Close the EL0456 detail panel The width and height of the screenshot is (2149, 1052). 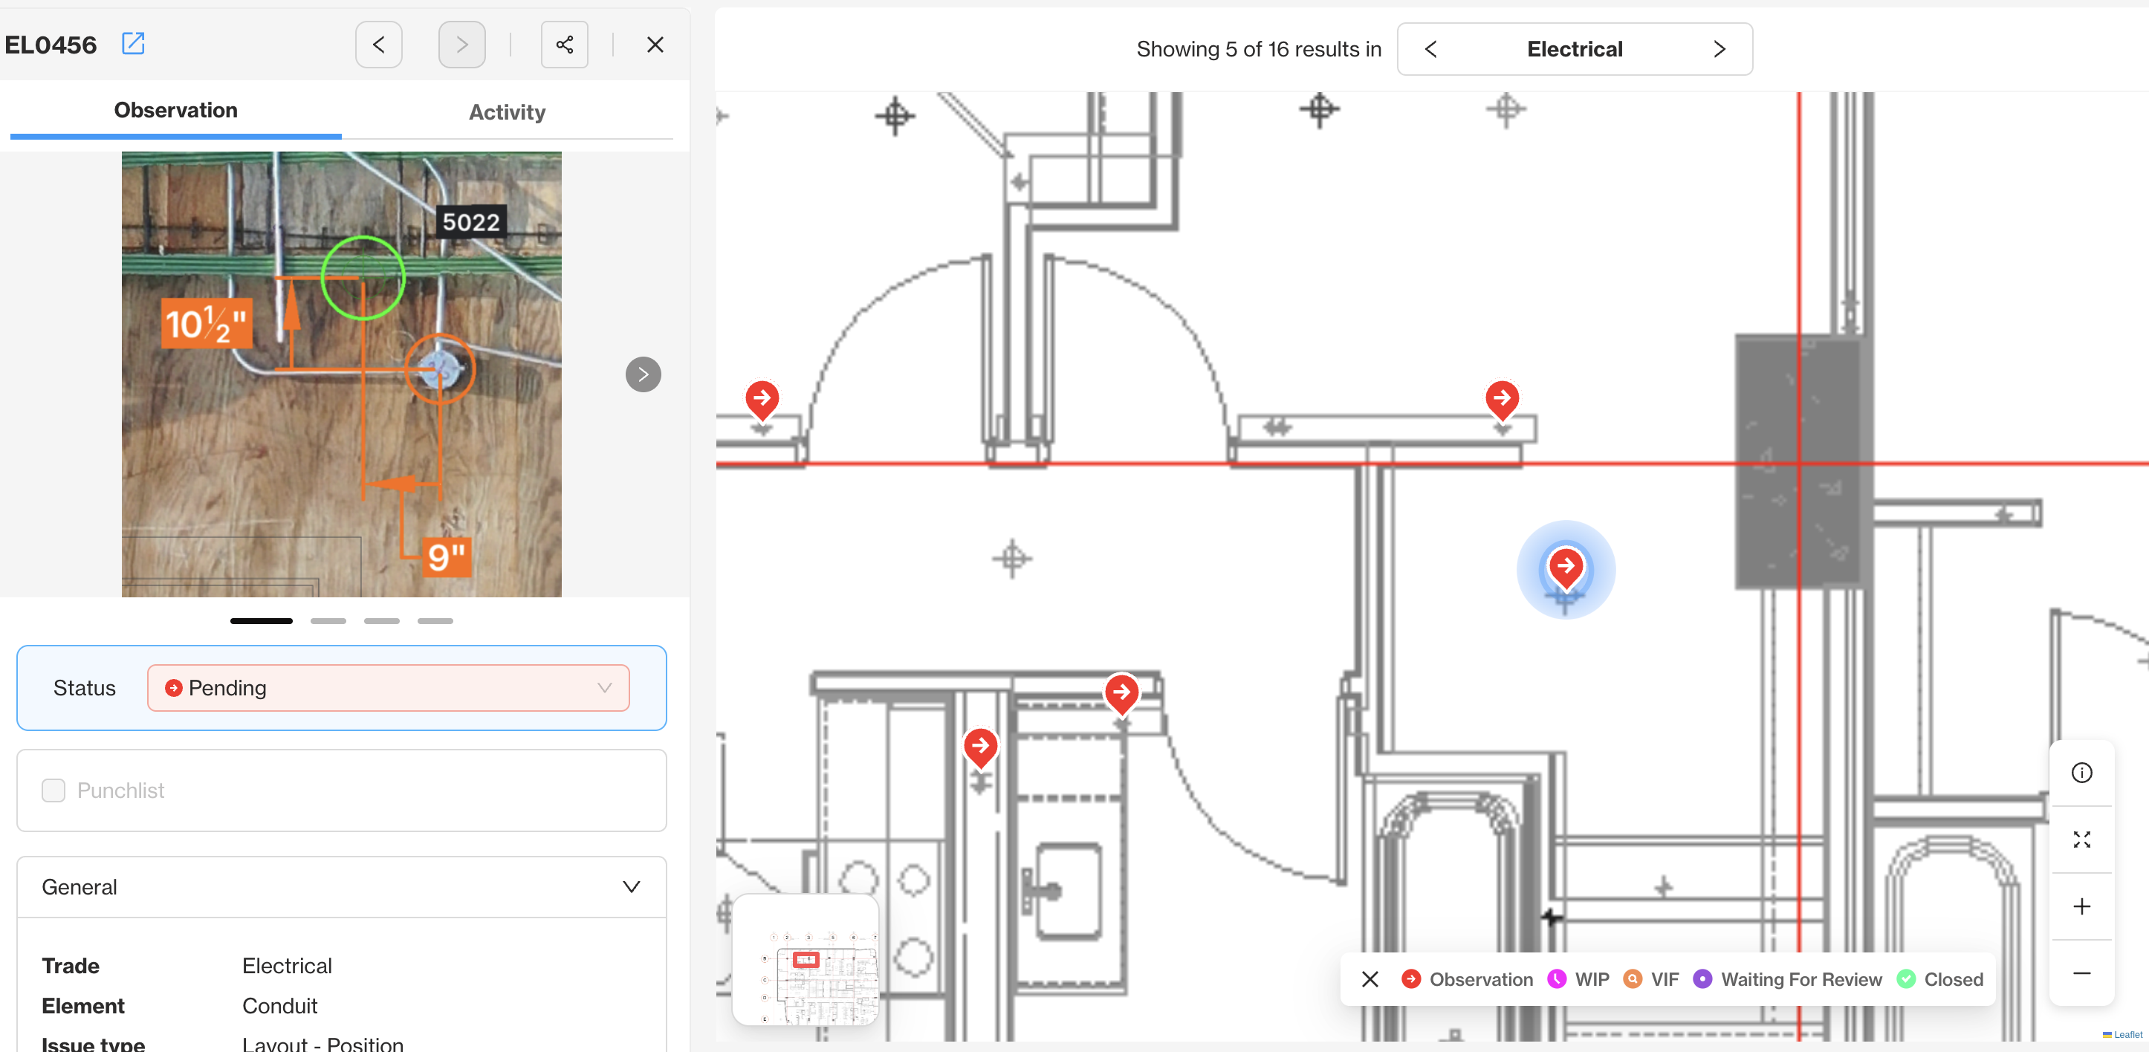pyautogui.click(x=655, y=45)
